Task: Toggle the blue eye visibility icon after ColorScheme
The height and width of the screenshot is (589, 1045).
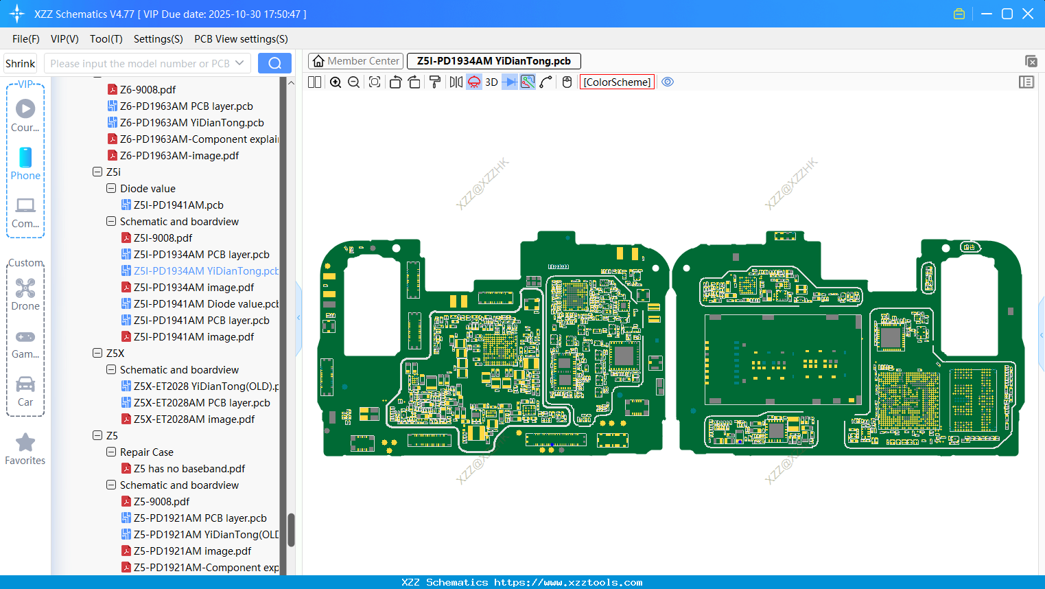Action: tap(668, 82)
